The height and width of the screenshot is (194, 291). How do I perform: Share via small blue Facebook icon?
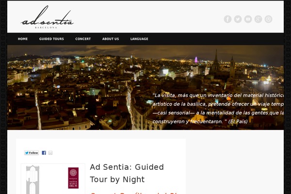44,153
